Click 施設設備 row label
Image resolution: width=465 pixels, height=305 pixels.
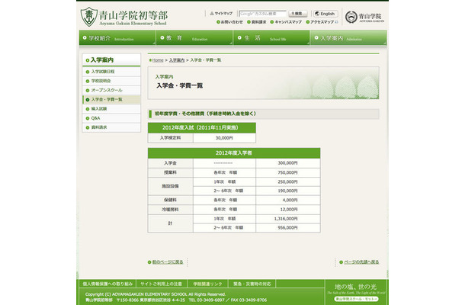[x=171, y=186]
